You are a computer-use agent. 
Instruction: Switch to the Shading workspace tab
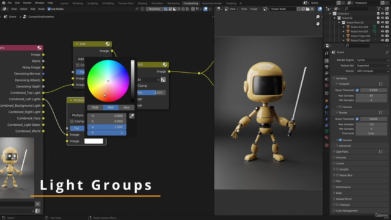pos(142,4)
